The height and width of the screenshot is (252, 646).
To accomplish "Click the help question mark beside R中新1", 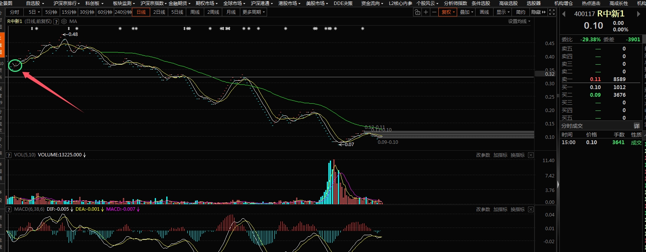I will click(x=56, y=21).
